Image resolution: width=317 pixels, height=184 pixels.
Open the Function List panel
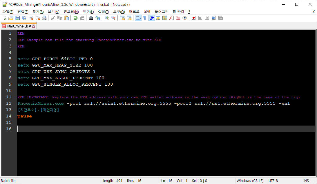pyautogui.click(x=171, y=18)
